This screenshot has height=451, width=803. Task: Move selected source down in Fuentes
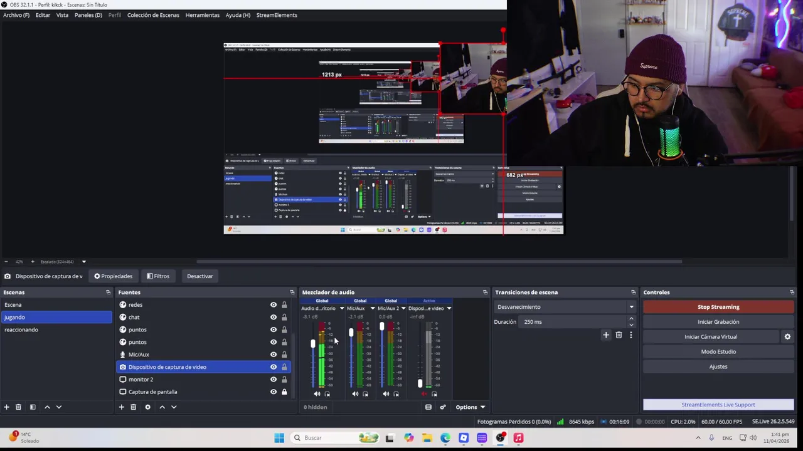(174, 407)
